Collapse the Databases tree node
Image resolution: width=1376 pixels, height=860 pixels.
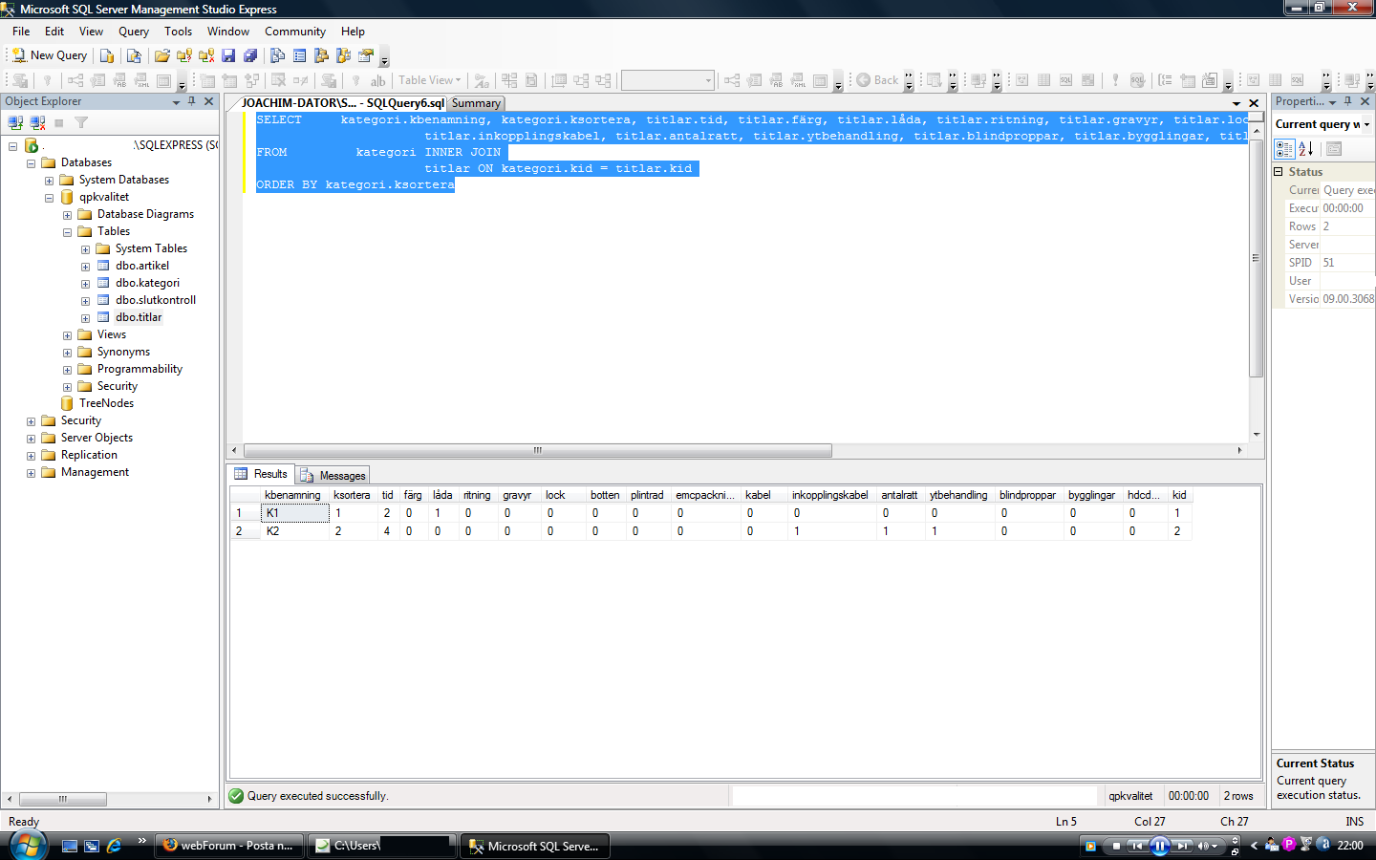pyautogui.click(x=31, y=163)
